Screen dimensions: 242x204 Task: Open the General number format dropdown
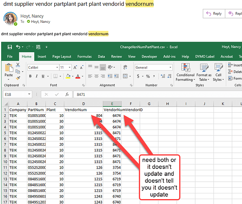coord(170,67)
